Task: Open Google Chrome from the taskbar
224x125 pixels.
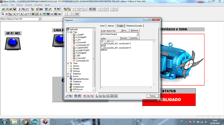Action: pyautogui.click(x=25, y=122)
